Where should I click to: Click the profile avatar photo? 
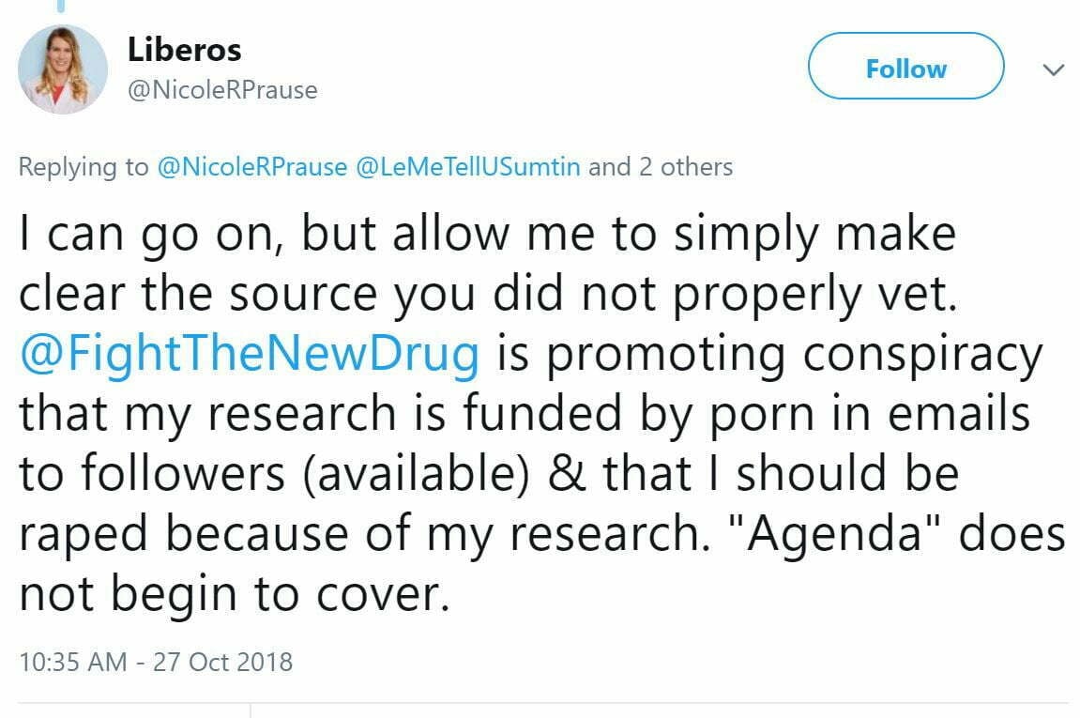63,69
